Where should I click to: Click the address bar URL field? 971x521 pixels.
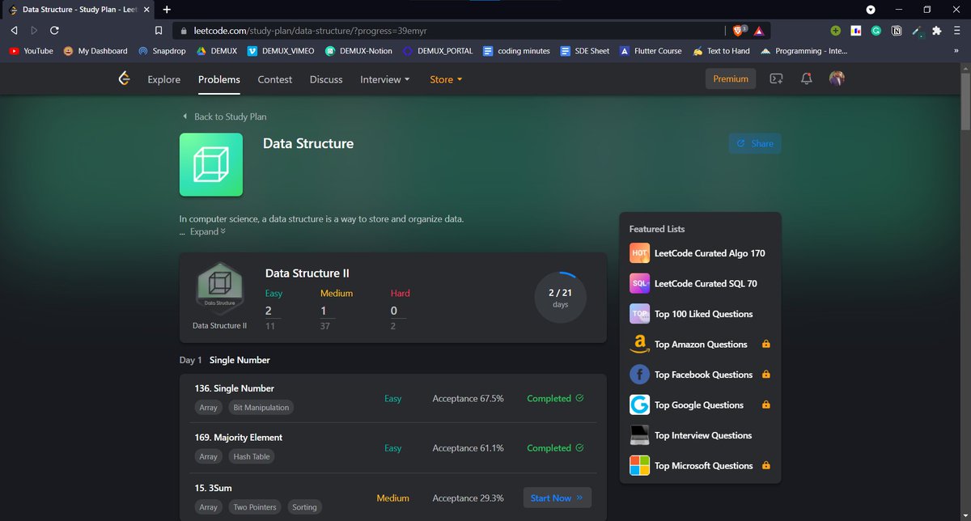click(x=449, y=31)
